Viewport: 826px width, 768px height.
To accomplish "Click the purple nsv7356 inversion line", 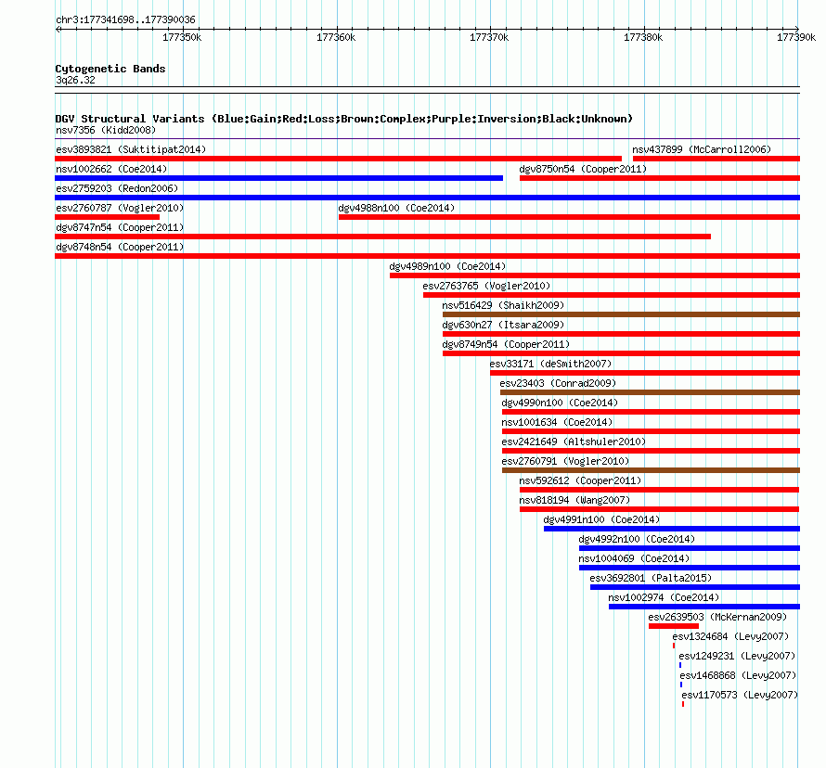I will [x=427, y=139].
